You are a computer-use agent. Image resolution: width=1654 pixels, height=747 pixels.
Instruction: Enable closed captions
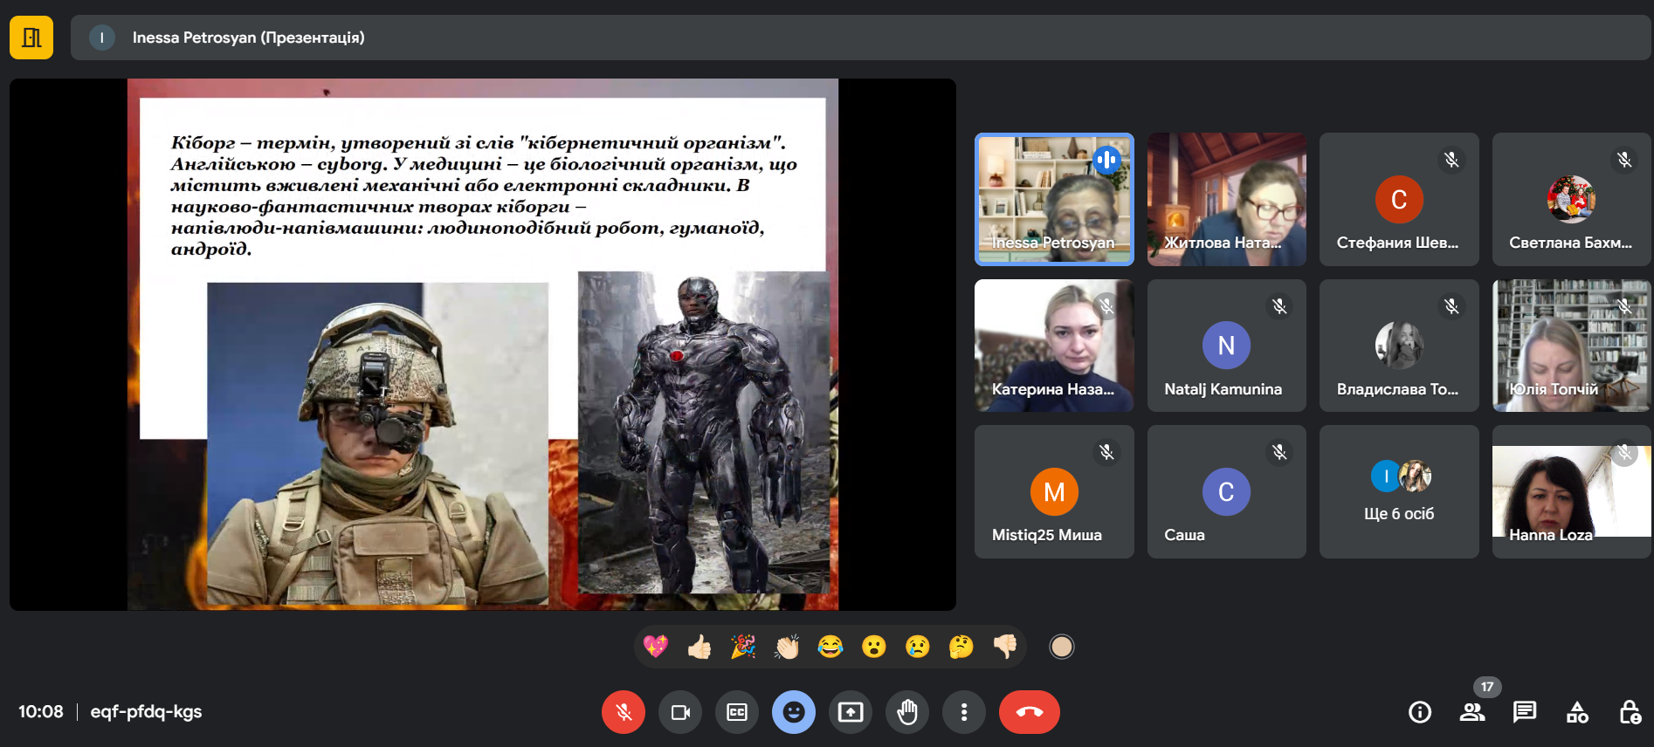[x=736, y=712]
